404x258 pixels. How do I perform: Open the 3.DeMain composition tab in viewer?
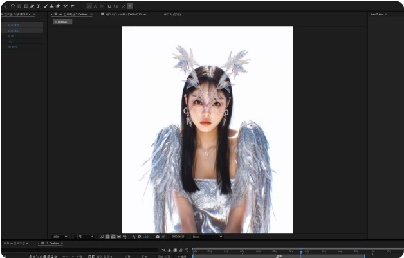coord(76,14)
